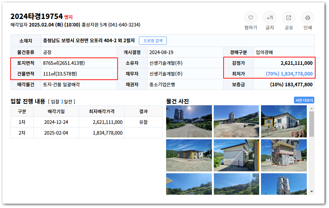Open the photo of red-outlined plant structure
The width and height of the screenshot is (329, 208).
coord(284,155)
